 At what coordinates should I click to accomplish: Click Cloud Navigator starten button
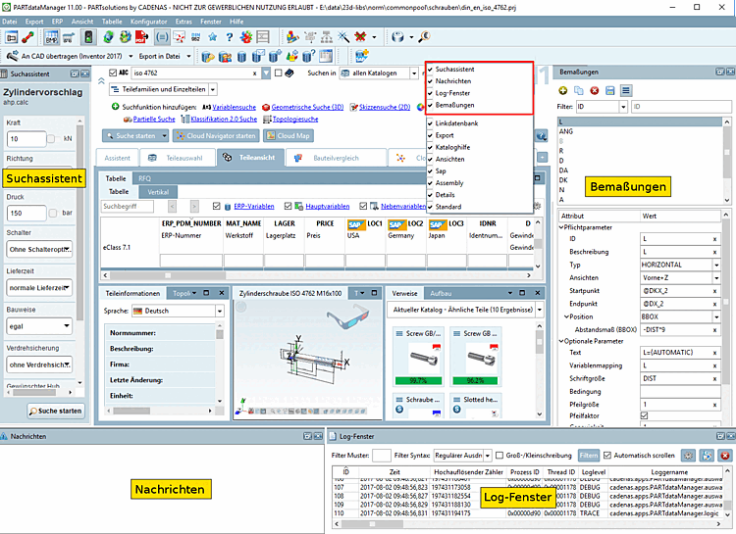[217, 136]
